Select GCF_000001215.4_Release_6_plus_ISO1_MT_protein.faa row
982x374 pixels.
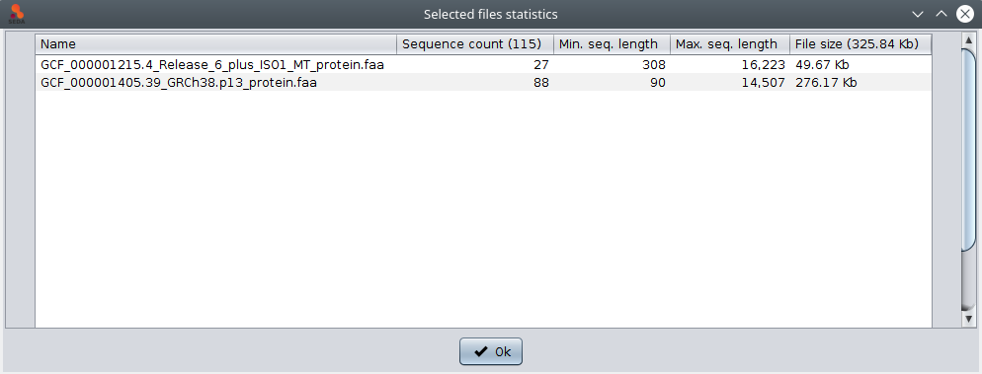483,64
